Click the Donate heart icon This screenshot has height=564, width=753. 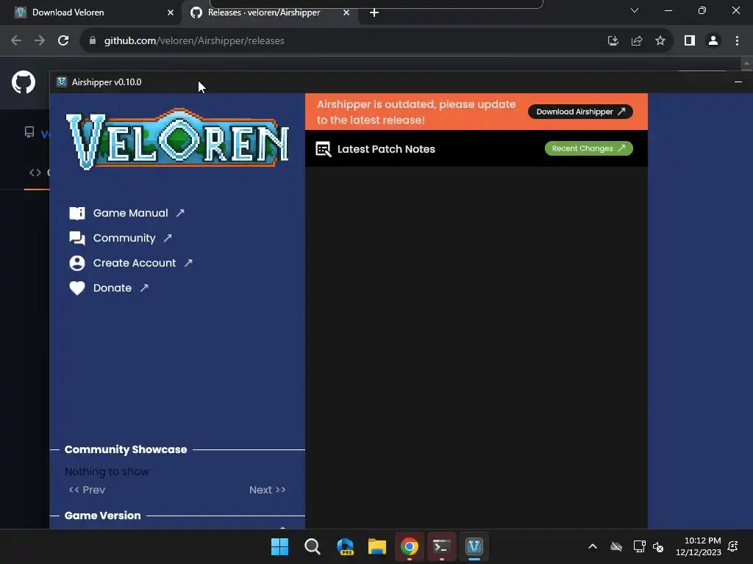[76, 288]
